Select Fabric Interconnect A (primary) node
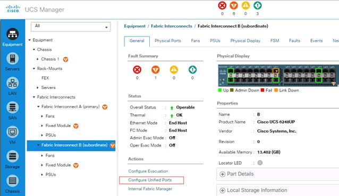Image resolution: width=339 pixels, height=196 pixels. coord(71,106)
